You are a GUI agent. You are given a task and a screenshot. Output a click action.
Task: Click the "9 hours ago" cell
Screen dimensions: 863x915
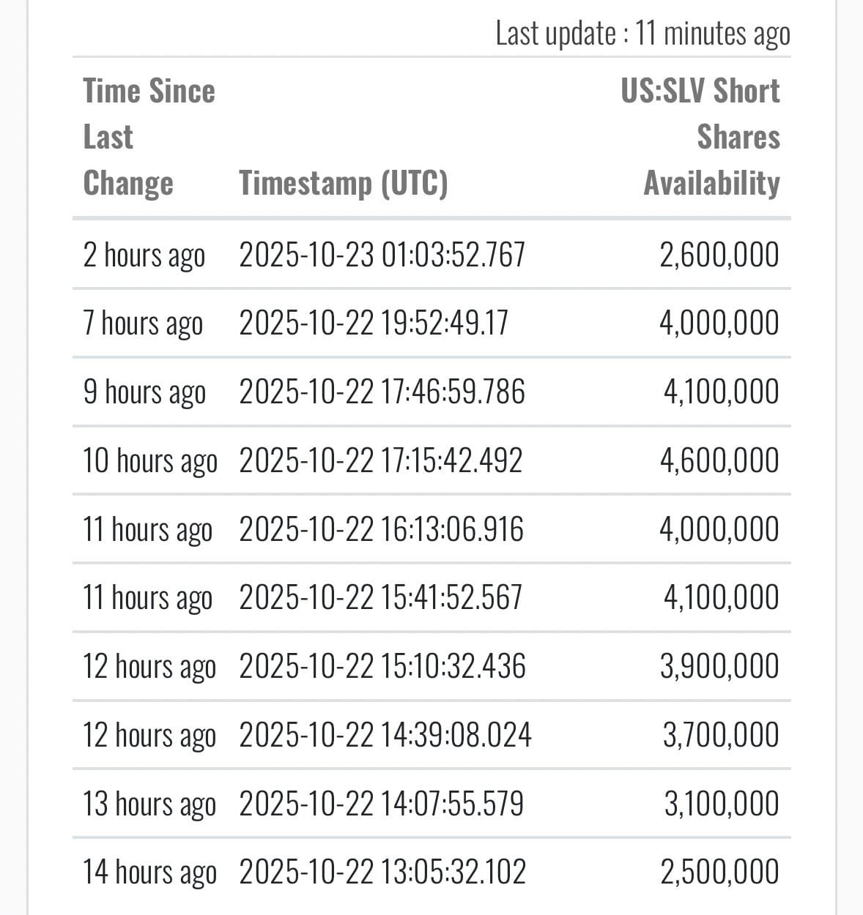(x=144, y=392)
